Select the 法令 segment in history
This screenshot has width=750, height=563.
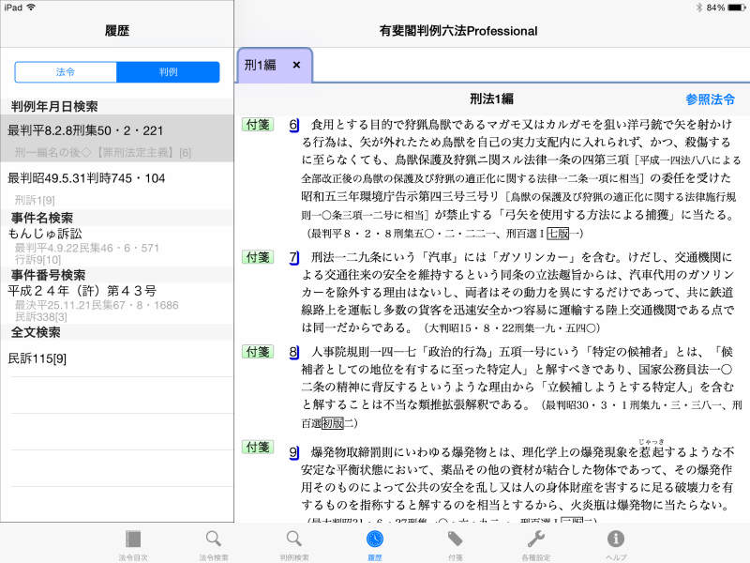(66, 72)
